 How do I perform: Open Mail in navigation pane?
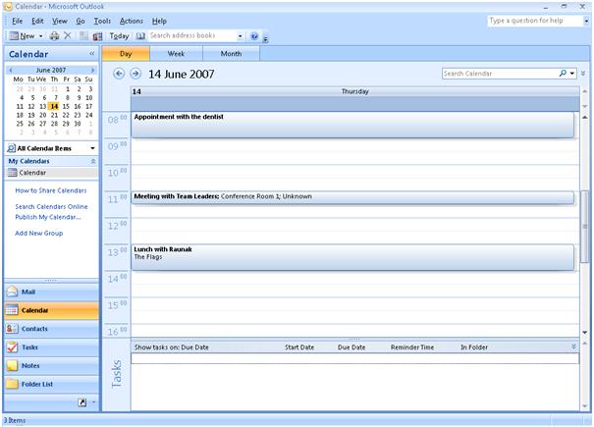[x=51, y=292]
